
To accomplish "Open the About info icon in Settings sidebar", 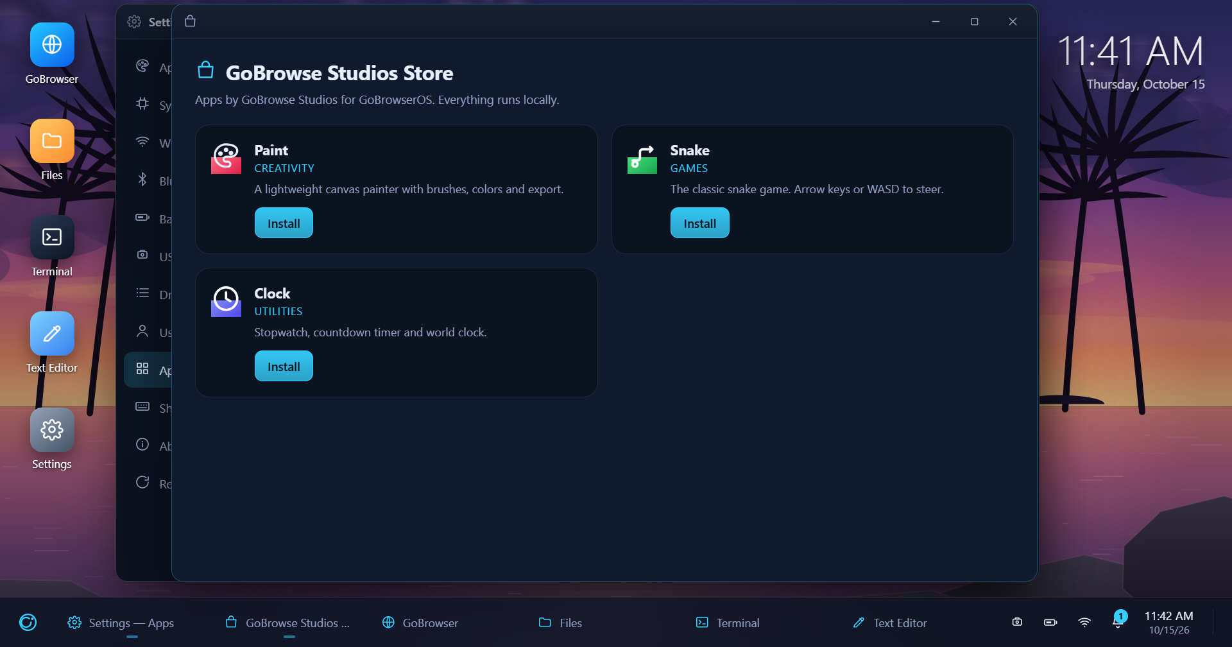I will 148,445.
